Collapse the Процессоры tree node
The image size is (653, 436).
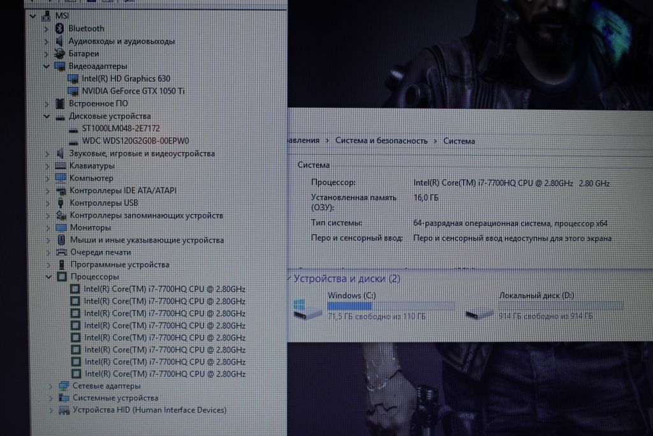(48, 277)
